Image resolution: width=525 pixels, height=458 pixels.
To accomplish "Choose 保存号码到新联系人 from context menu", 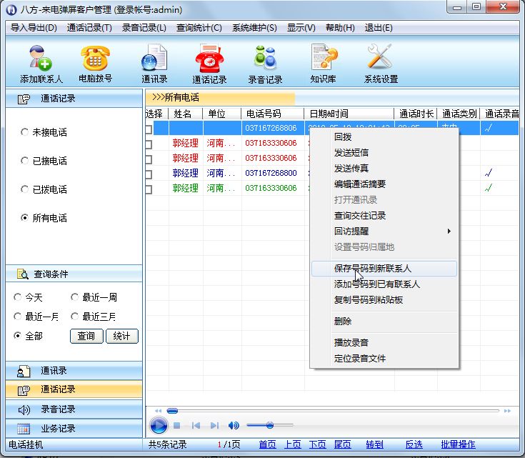I will pos(383,269).
